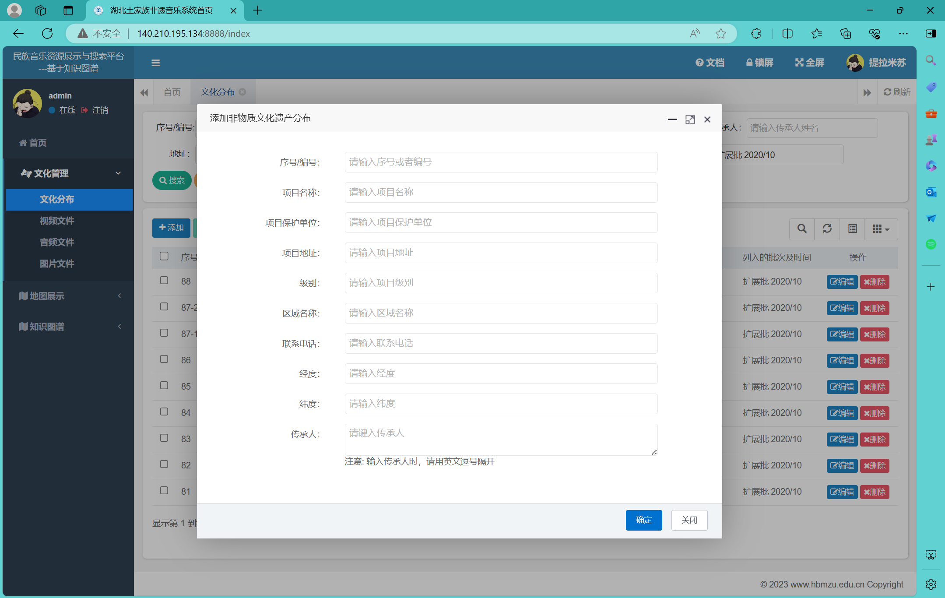Image resolution: width=945 pixels, height=598 pixels.
Task: Click the 锁屏 lock screen button
Action: [x=759, y=63]
